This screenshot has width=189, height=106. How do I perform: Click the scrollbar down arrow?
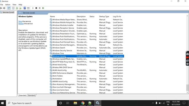(x=187, y=92)
